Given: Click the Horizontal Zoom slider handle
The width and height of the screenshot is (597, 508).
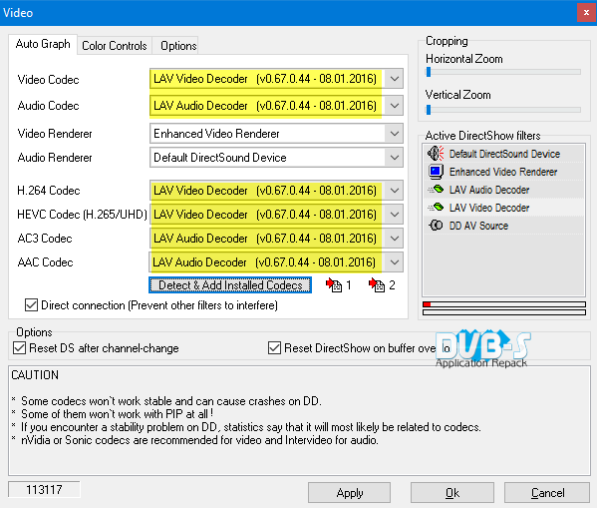Looking at the screenshot, I should coord(429,72).
